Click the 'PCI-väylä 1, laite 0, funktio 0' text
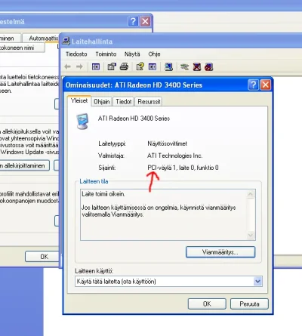Screen dimensions: 302x336 pyautogui.click(x=183, y=168)
